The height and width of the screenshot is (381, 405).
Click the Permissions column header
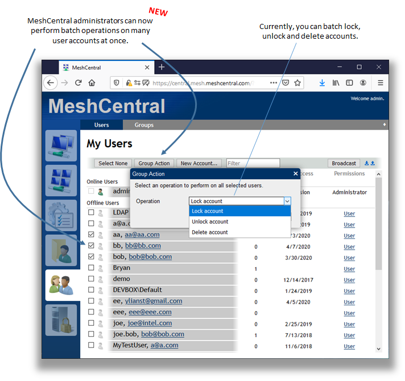click(x=349, y=173)
